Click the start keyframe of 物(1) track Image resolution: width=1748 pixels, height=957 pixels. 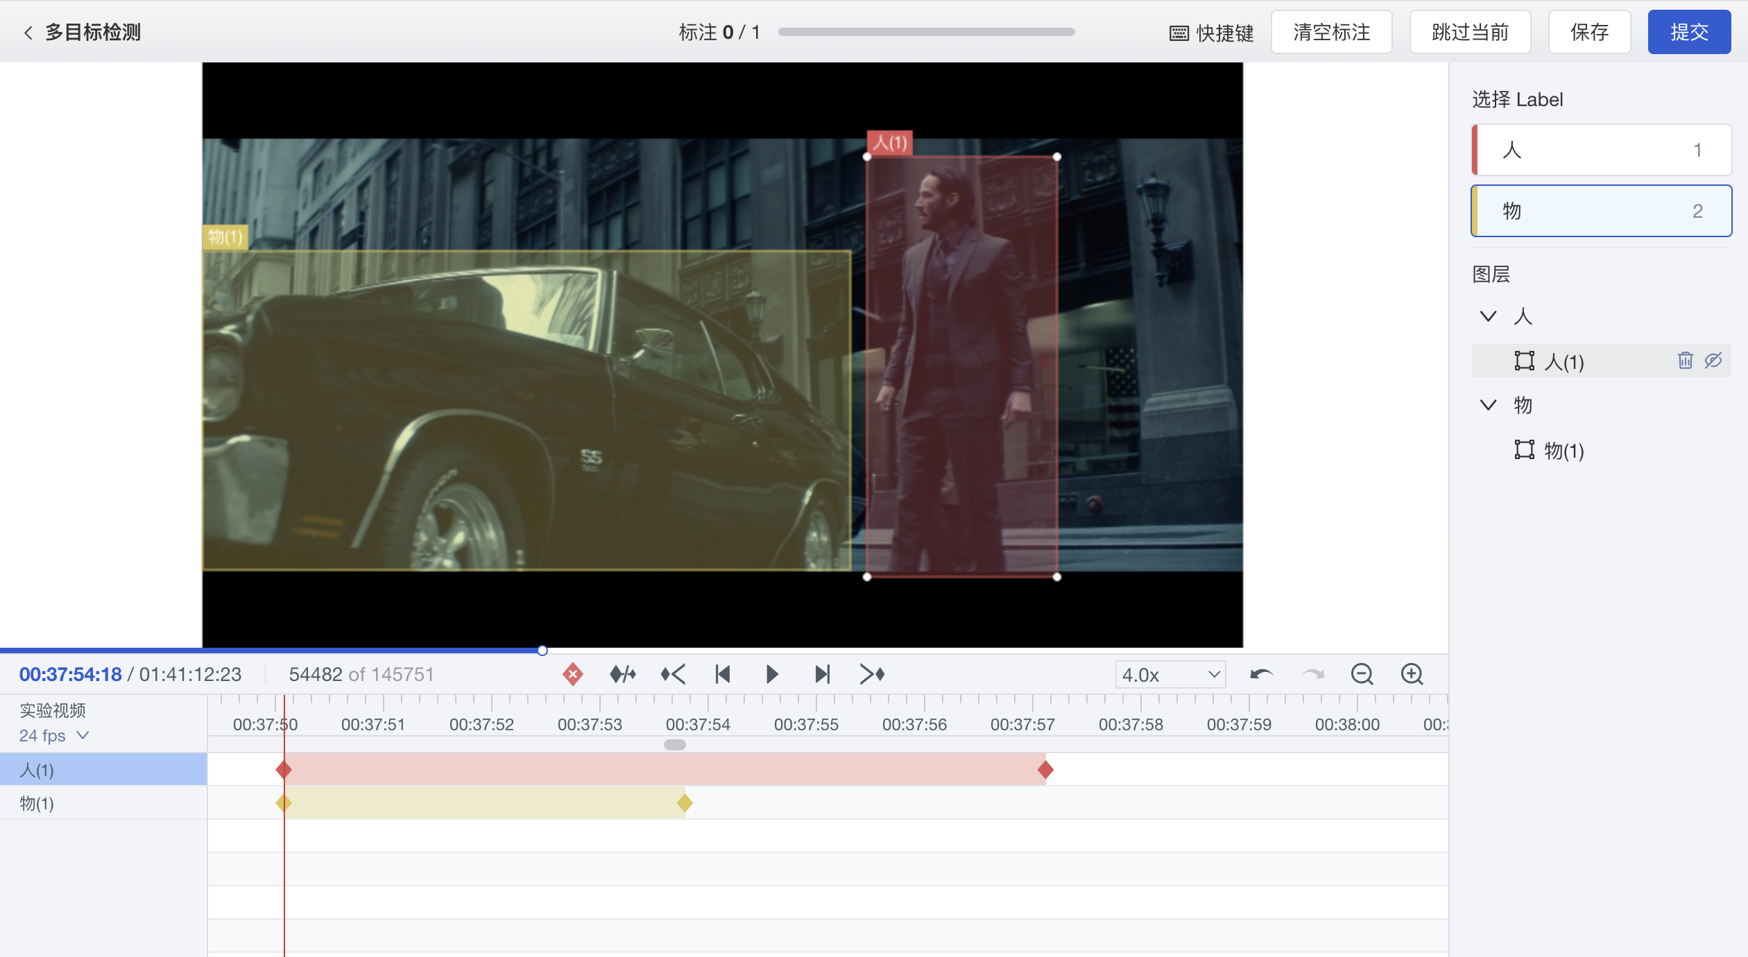pos(283,803)
